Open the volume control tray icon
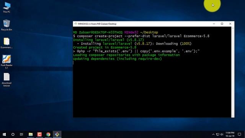This screenshot has width=245, height=138. (x=222, y=135)
